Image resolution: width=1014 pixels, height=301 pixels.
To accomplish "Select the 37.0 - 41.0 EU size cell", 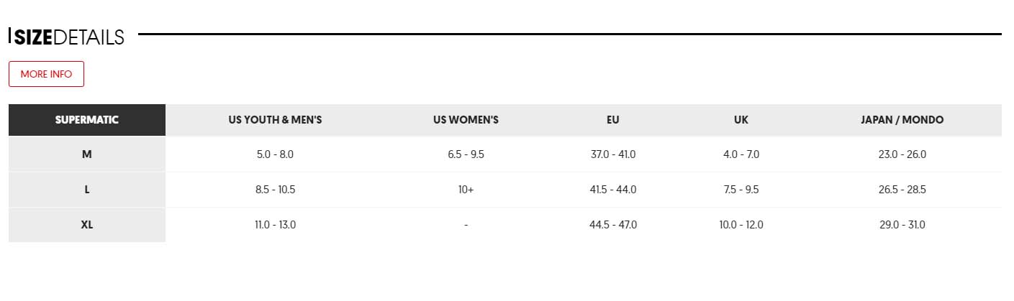I will pyautogui.click(x=612, y=154).
